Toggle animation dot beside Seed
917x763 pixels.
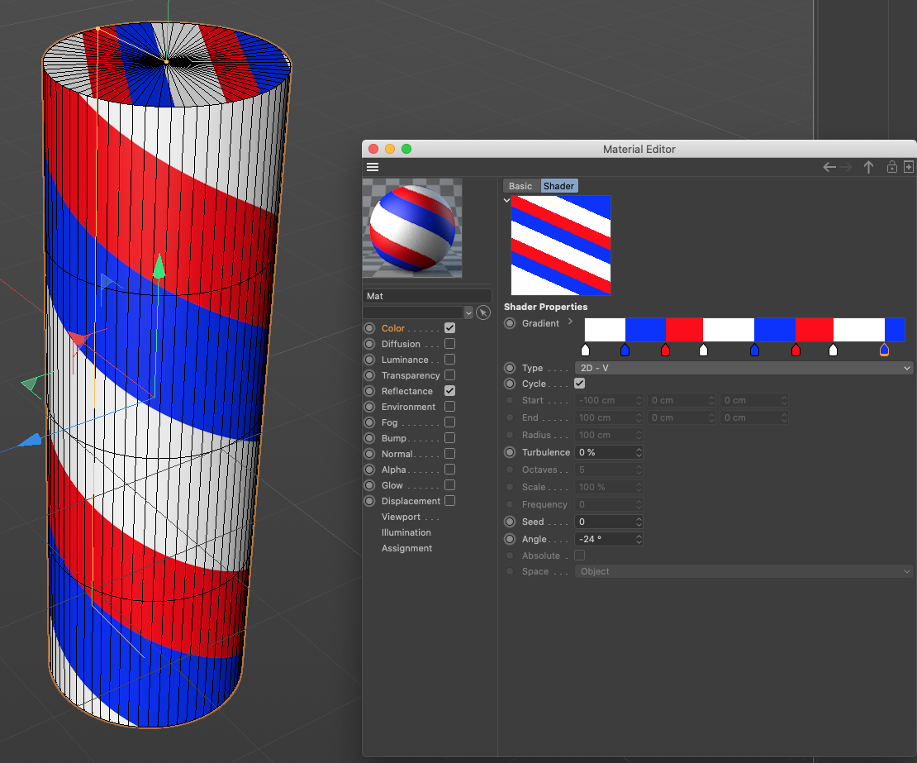coord(510,522)
